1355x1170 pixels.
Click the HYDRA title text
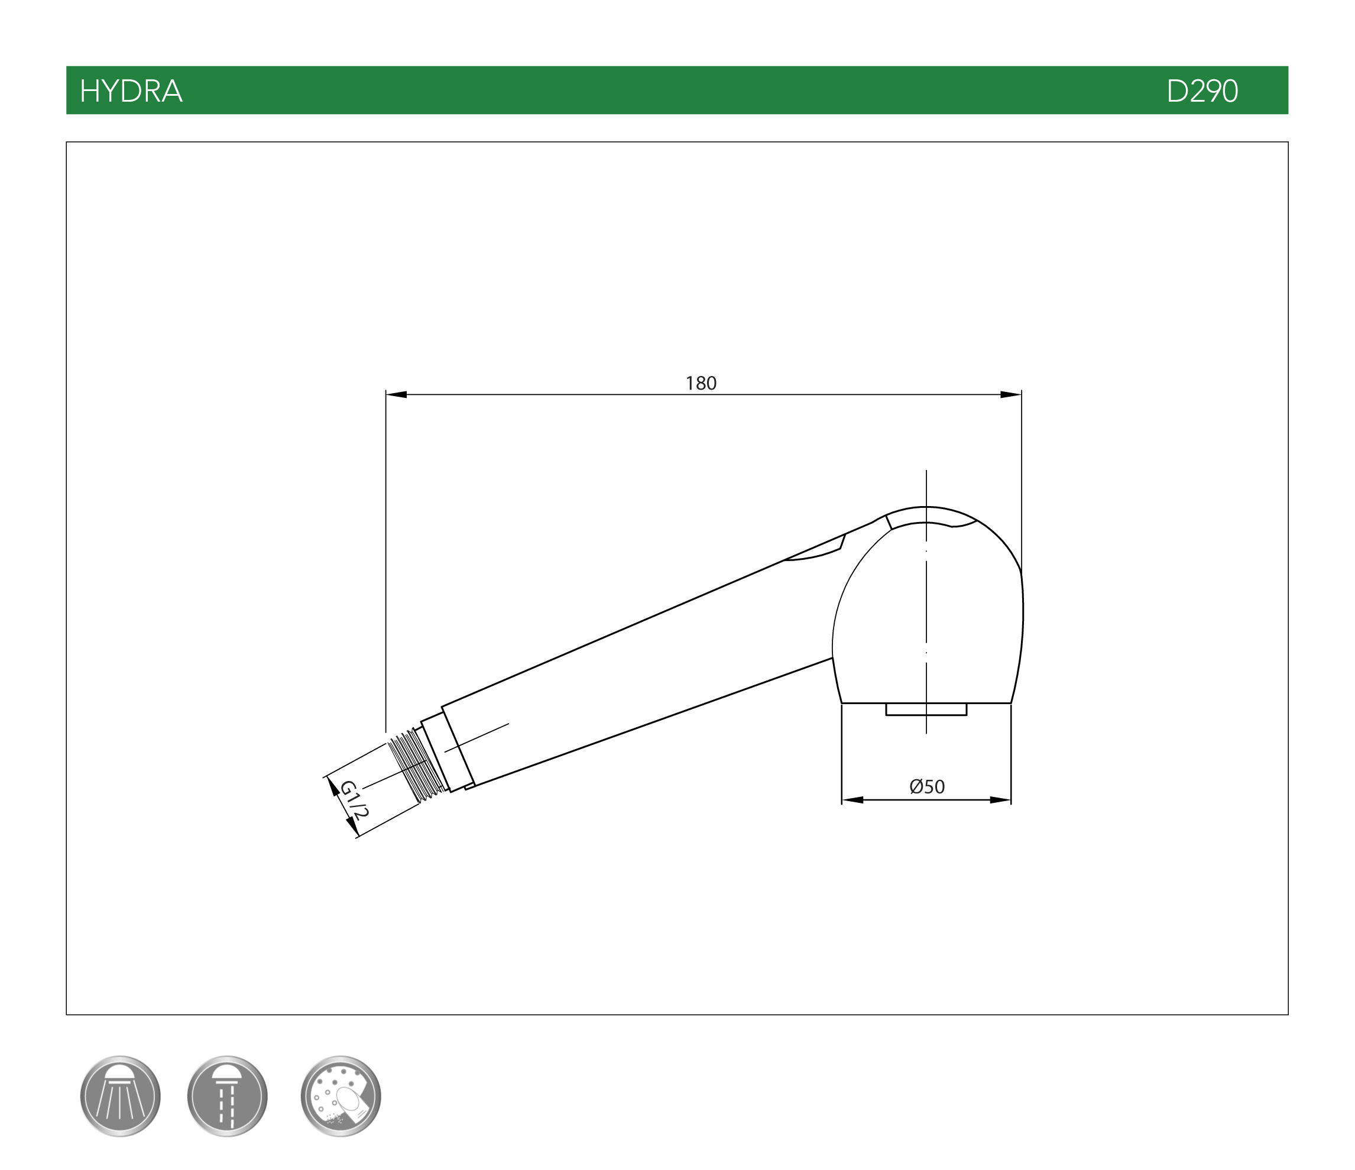(131, 91)
